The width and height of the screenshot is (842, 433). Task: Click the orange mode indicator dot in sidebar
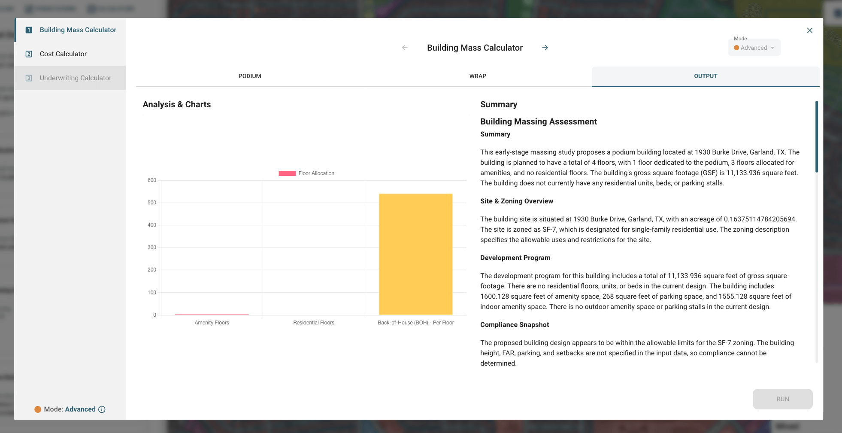coord(38,409)
